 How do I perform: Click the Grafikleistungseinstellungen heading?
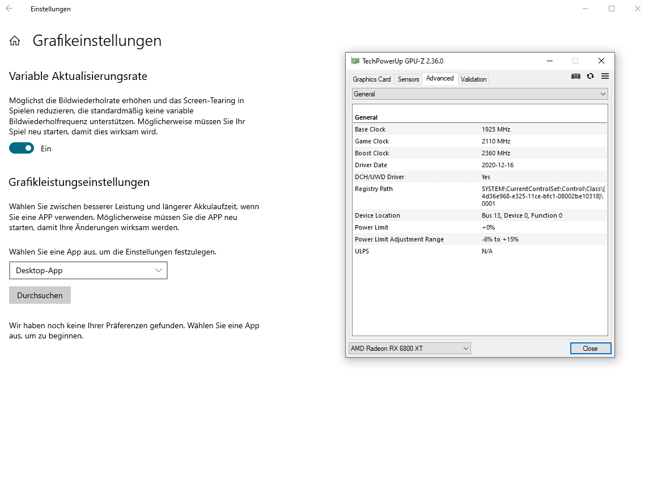(79, 182)
